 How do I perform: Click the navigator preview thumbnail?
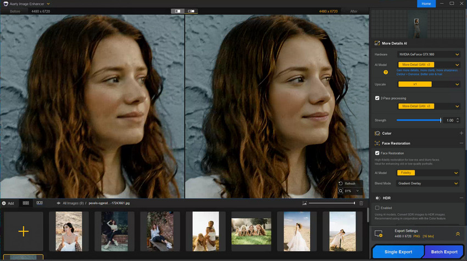point(416,24)
